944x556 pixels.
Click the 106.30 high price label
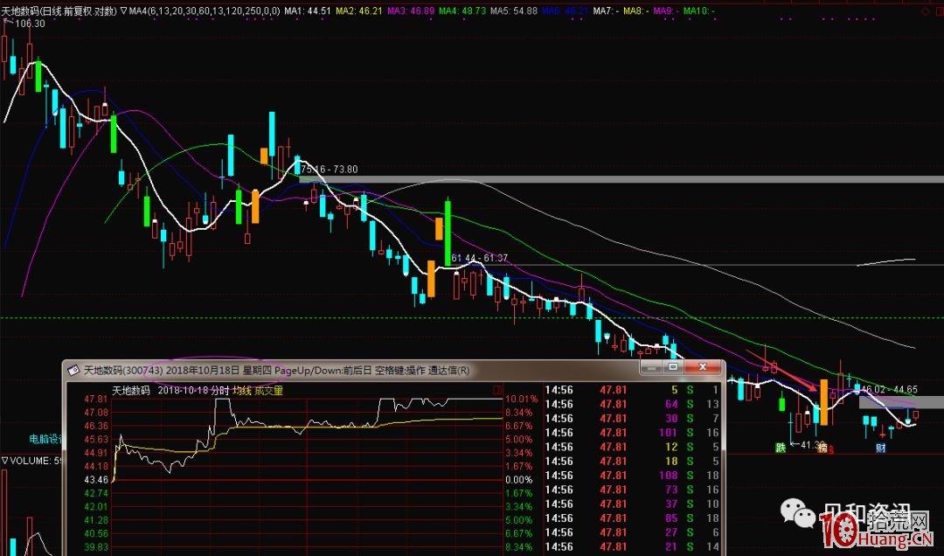pyautogui.click(x=30, y=24)
